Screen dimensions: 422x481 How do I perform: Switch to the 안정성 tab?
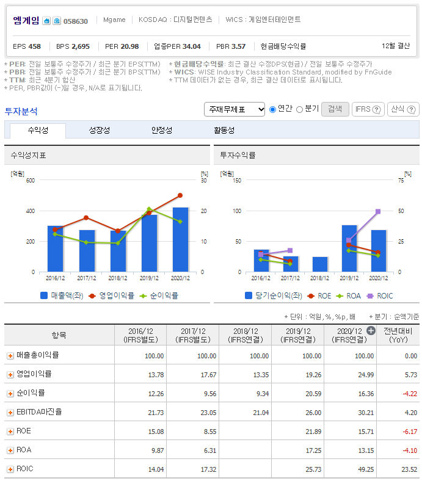(162, 131)
